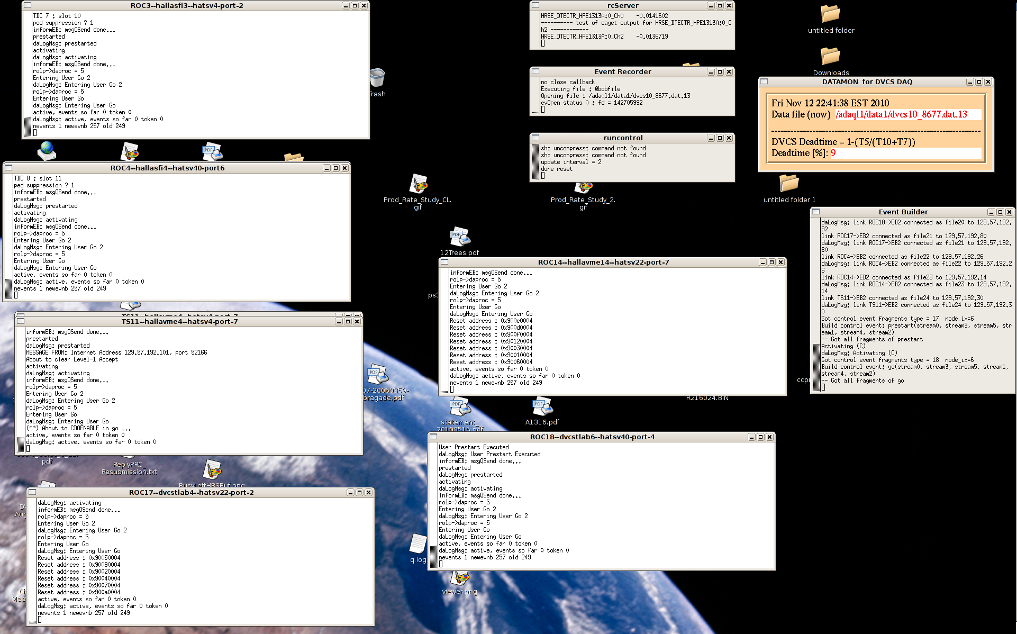The image size is (1017, 634).
Task: Click 'HRSE_DTECTR_HPE1313A:0_Ch2' line in rcServer
Action: [604, 37]
